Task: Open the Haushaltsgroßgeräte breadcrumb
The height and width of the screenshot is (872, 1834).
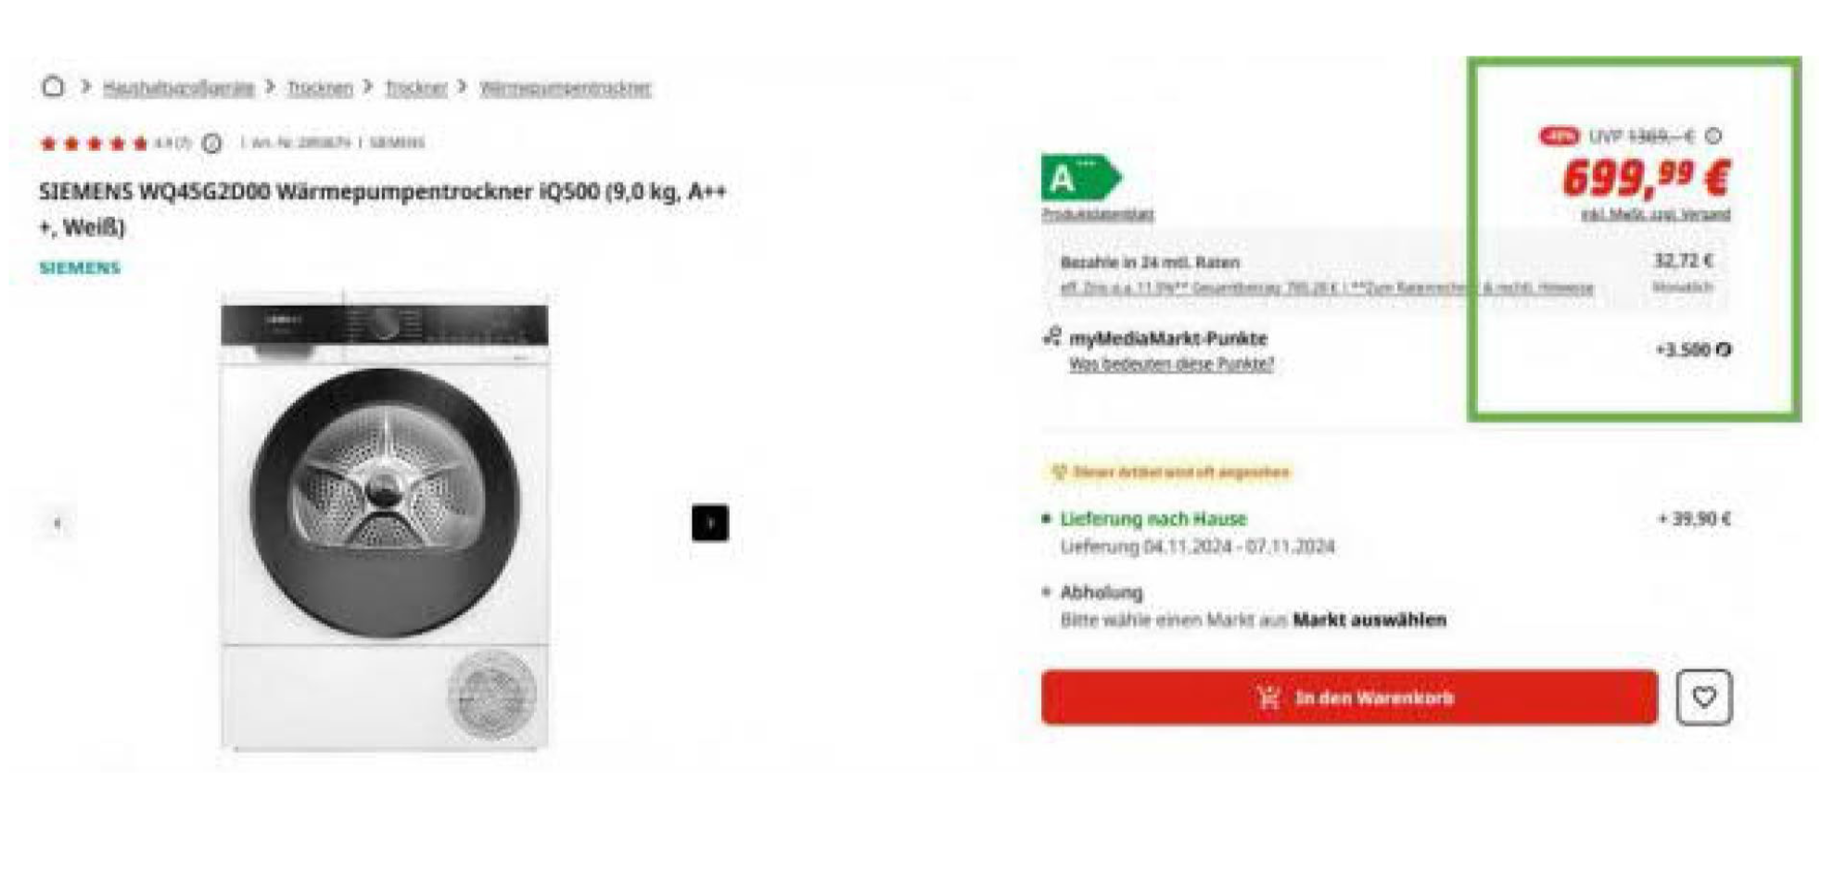Action: 179,88
